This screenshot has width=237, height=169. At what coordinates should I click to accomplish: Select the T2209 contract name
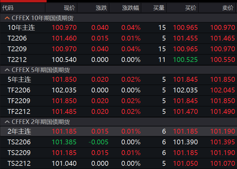[x=17, y=49]
